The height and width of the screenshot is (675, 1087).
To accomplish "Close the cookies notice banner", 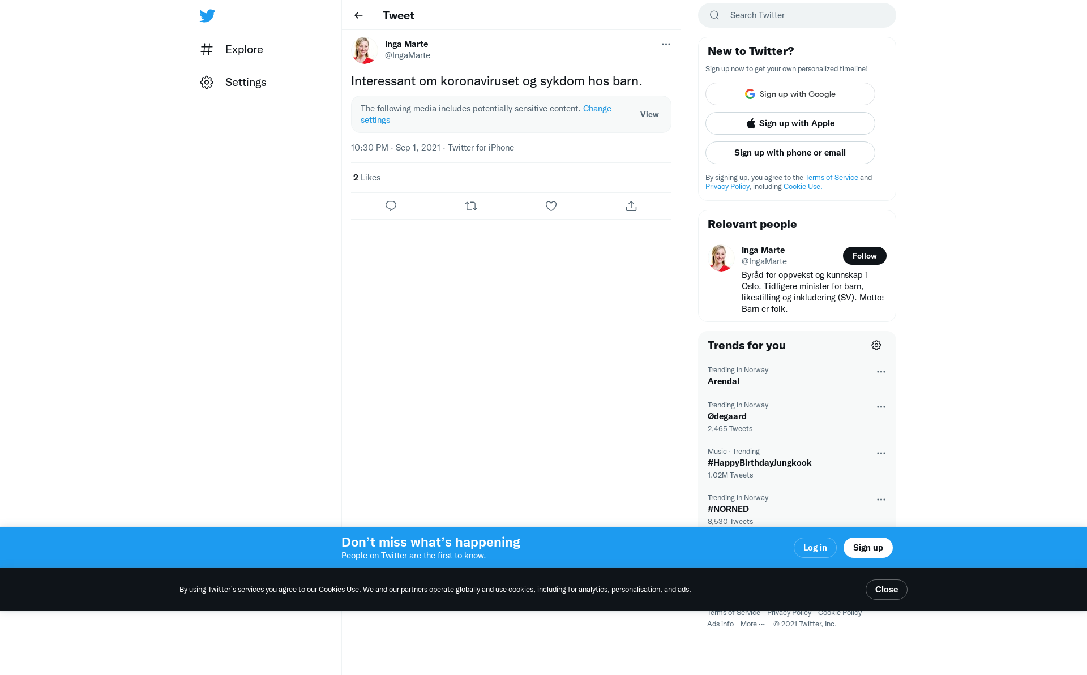I will [886, 590].
